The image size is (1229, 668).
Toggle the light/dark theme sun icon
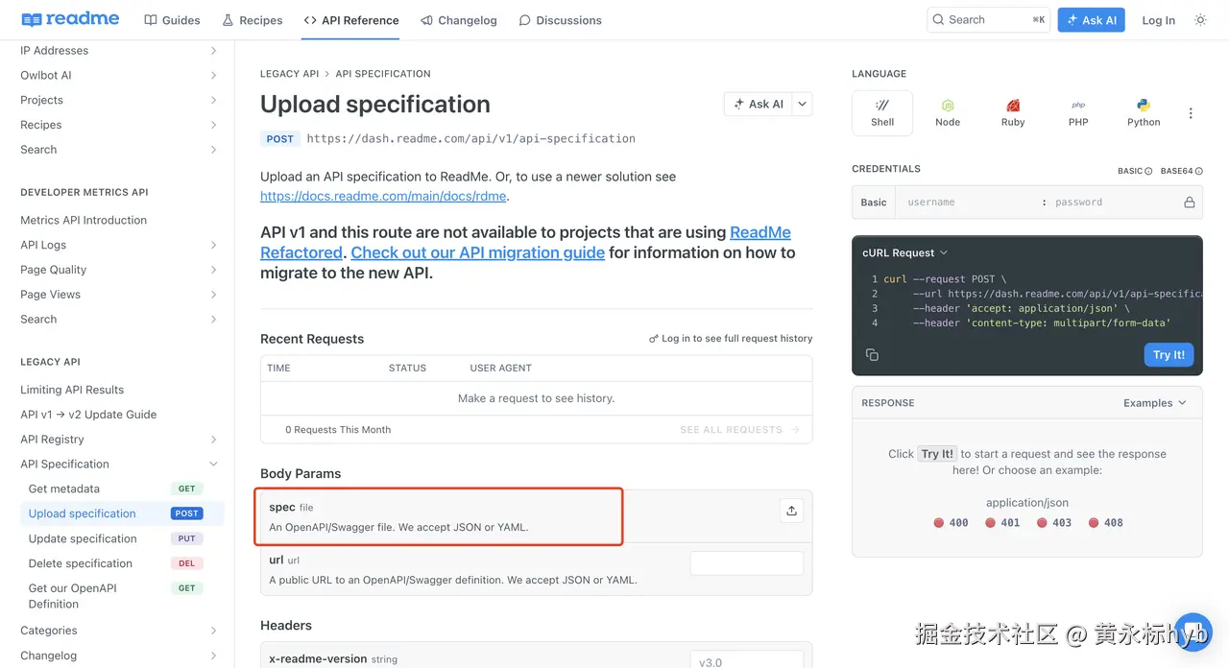point(1200,20)
